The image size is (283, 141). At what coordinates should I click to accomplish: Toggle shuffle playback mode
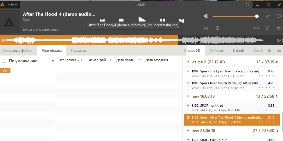point(278,28)
